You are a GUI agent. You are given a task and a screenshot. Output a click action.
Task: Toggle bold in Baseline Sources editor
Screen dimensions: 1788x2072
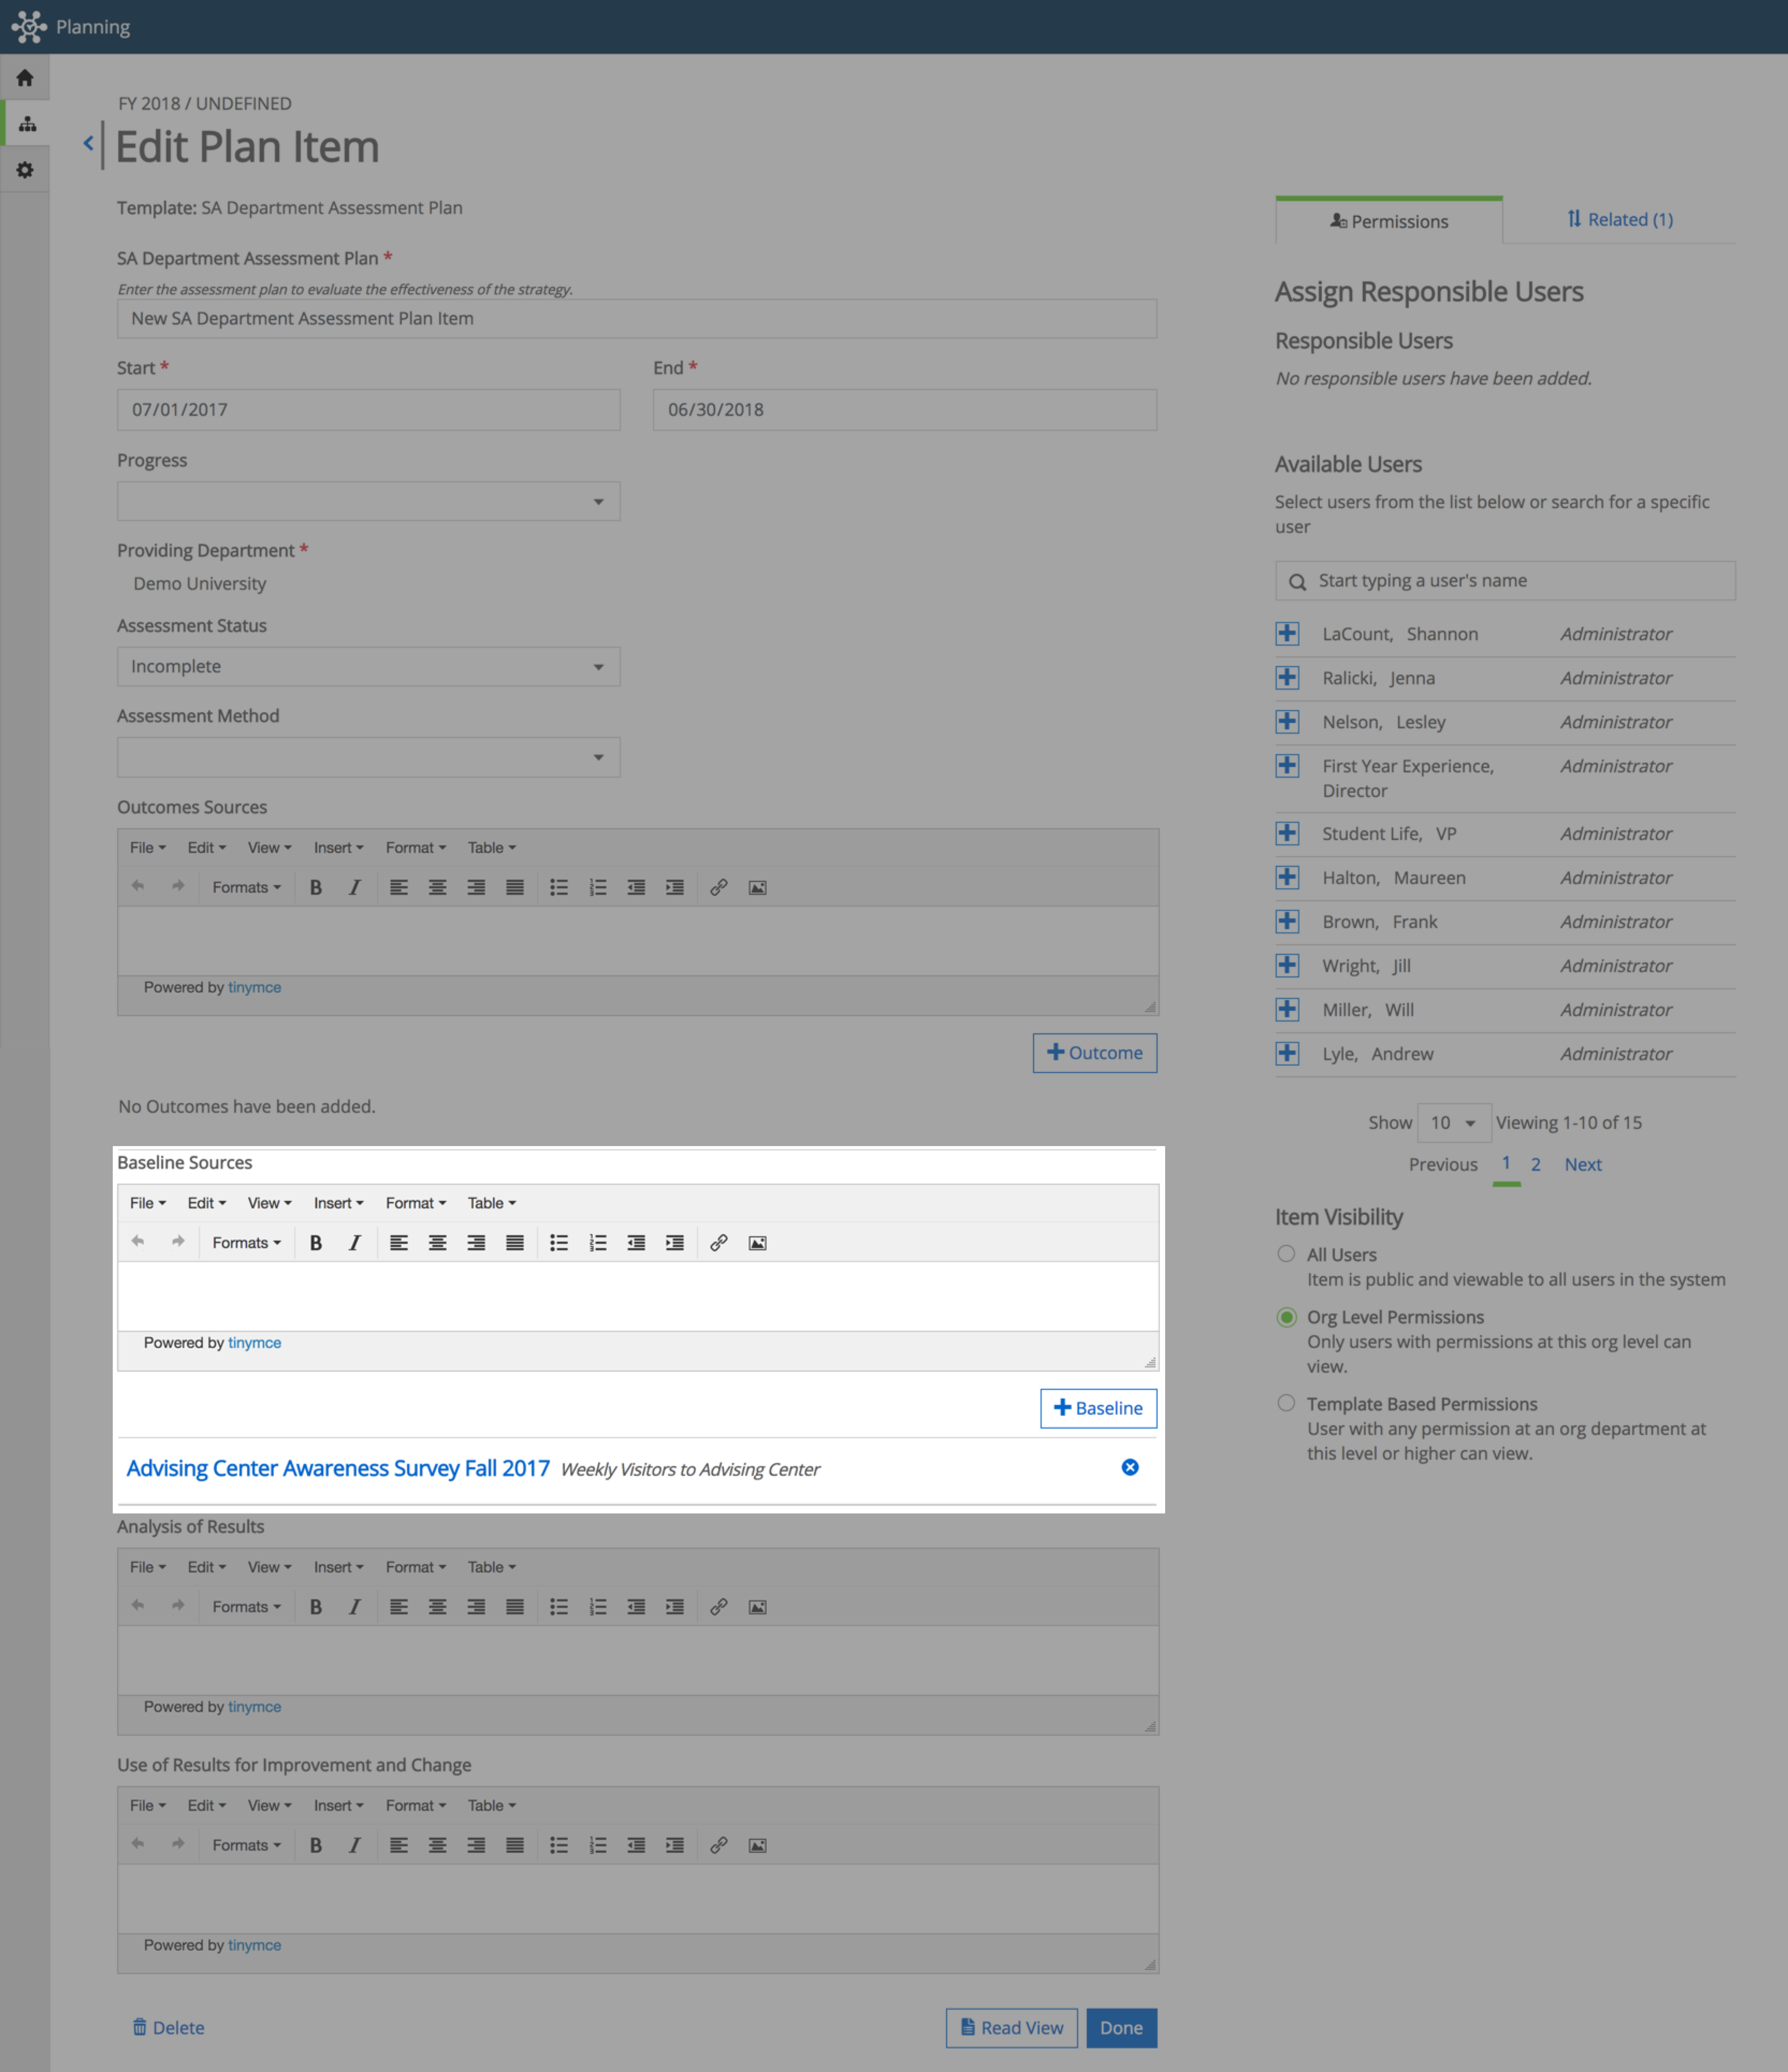click(x=316, y=1243)
